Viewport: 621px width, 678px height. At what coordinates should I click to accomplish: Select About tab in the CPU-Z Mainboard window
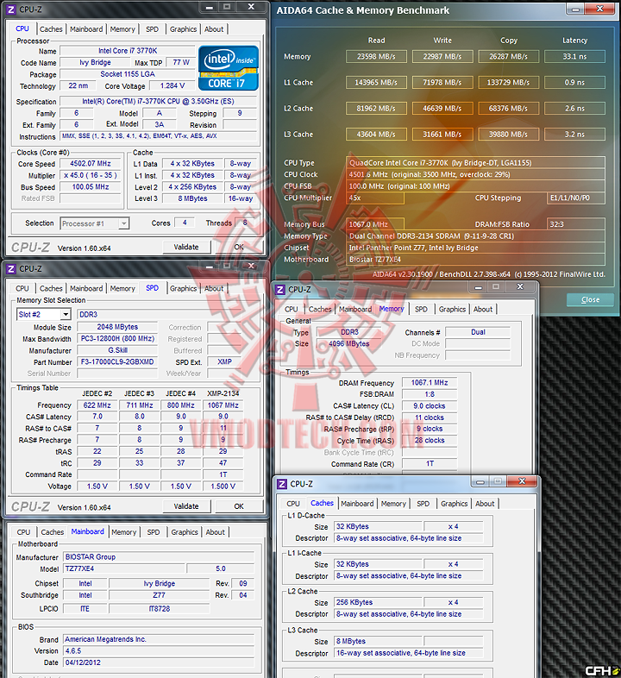(216, 532)
